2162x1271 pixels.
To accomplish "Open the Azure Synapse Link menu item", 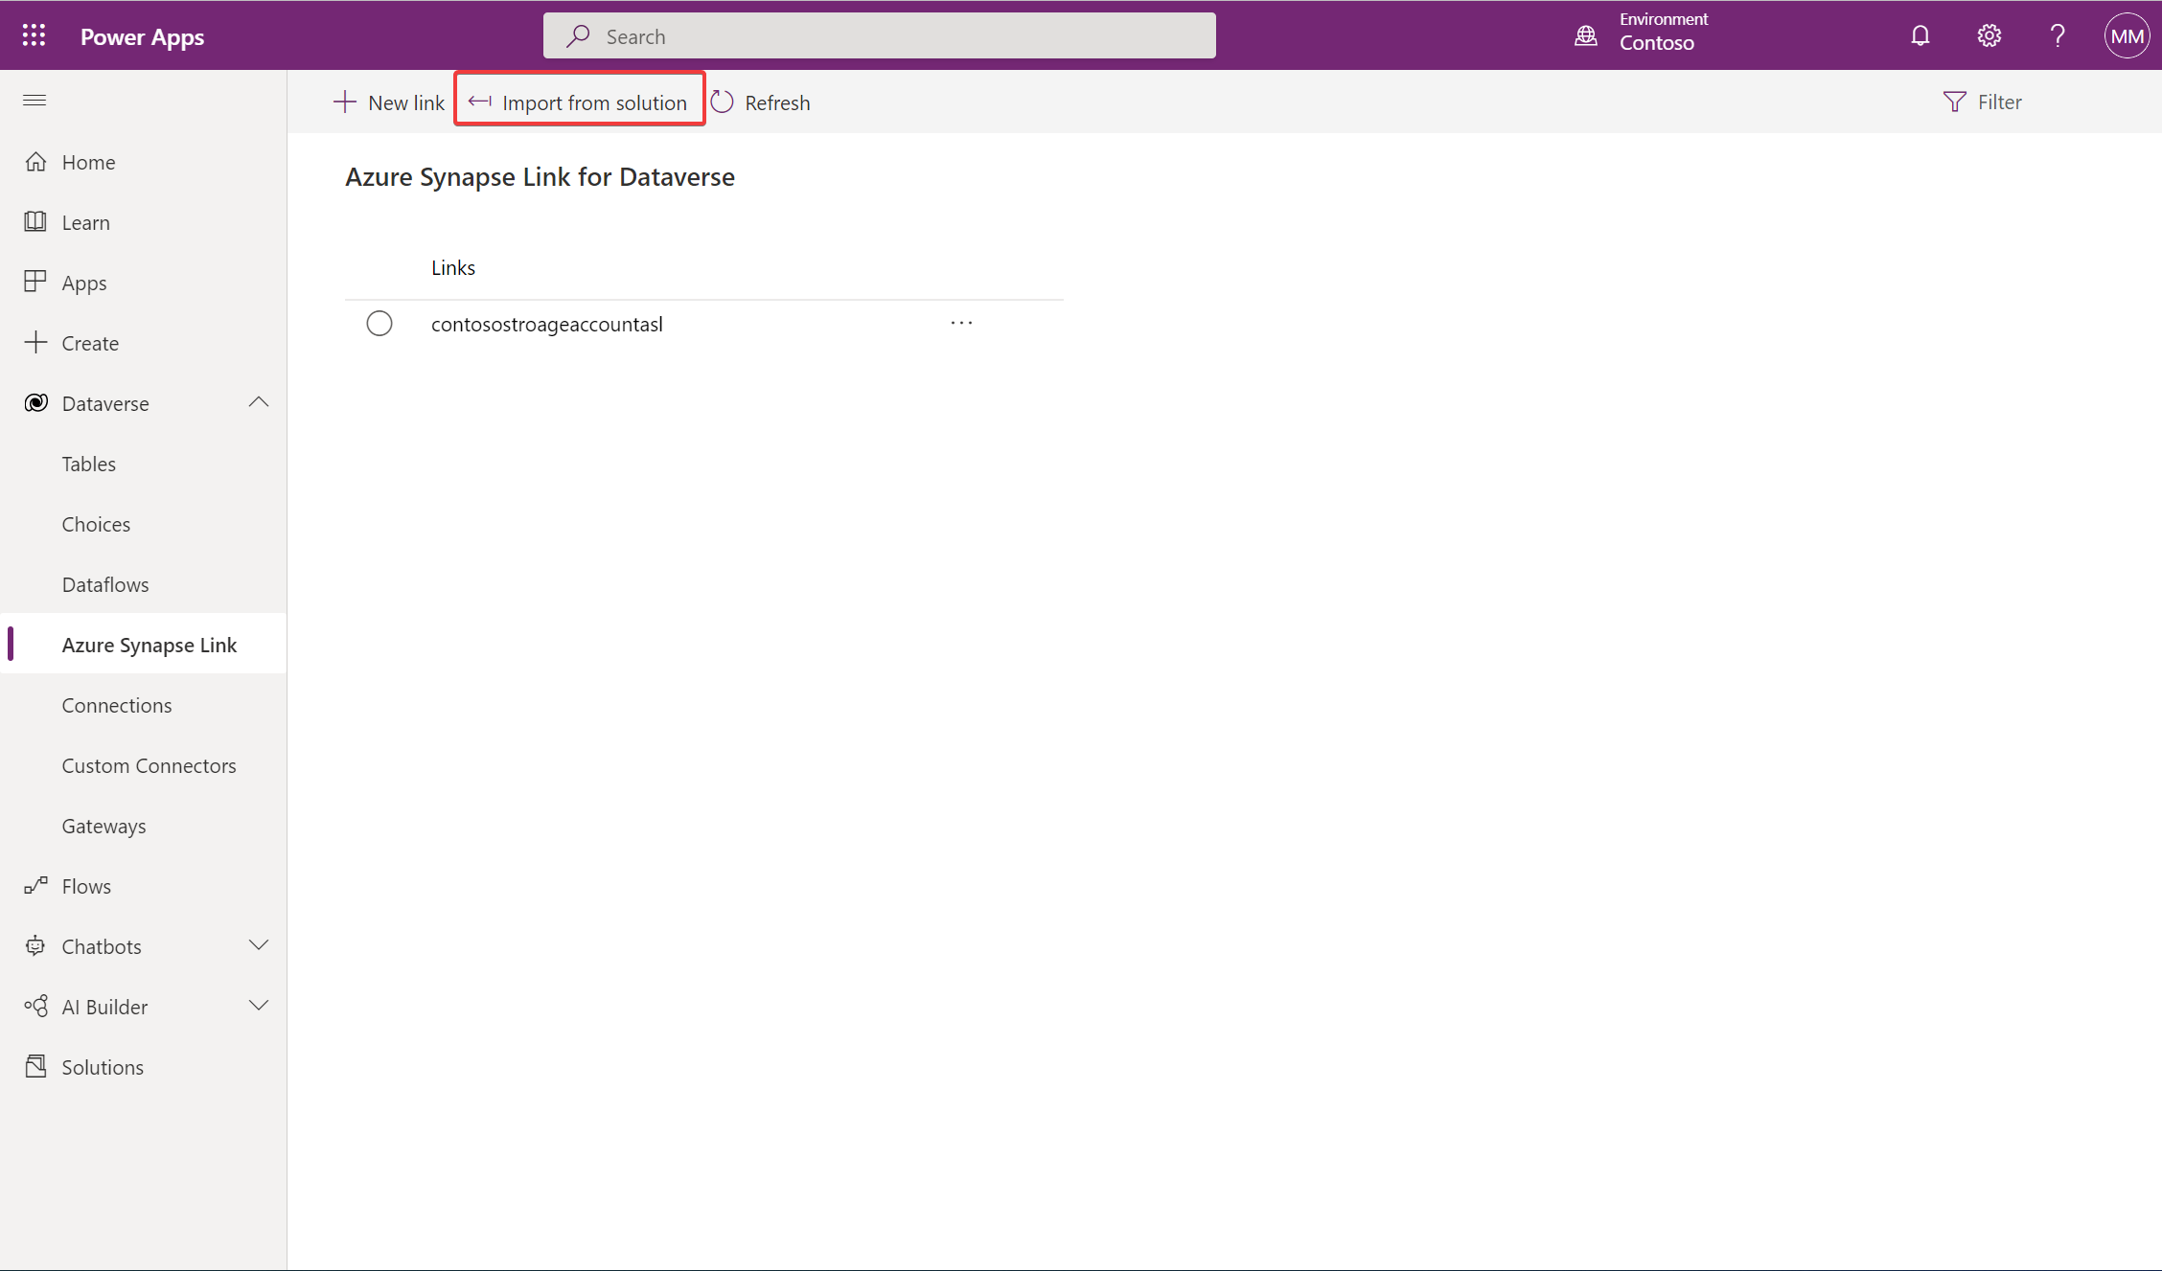I will (149, 643).
